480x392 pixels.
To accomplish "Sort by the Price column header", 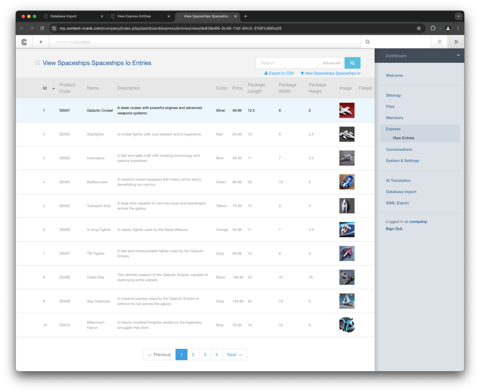I will pyautogui.click(x=237, y=88).
